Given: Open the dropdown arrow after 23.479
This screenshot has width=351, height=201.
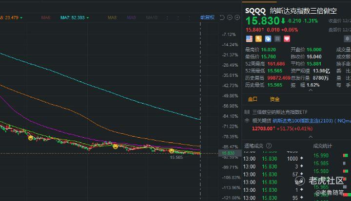Looking at the screenshot, I should coord(21,18).
